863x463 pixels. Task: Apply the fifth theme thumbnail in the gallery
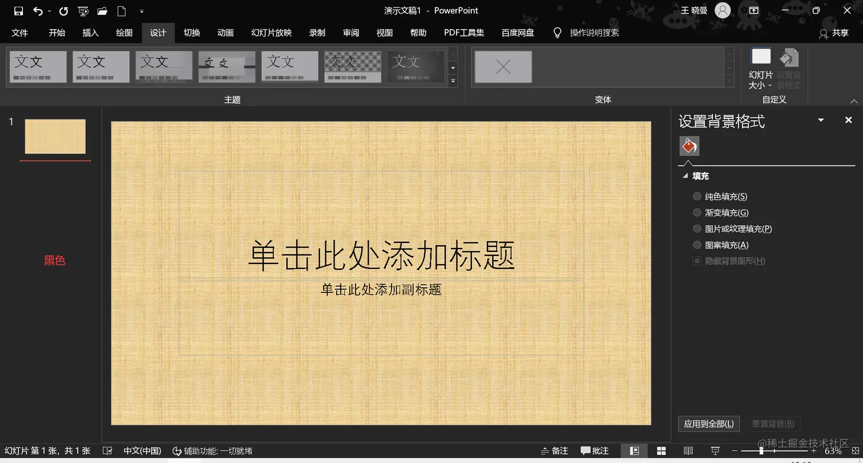[x=290, y=67]
